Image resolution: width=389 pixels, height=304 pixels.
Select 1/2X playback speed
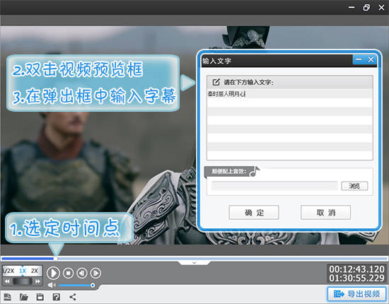[x=9, y=271]
